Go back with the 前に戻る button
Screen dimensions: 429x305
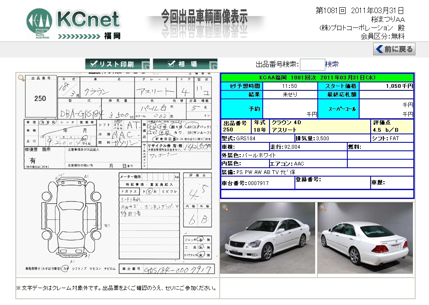point(394,49)
